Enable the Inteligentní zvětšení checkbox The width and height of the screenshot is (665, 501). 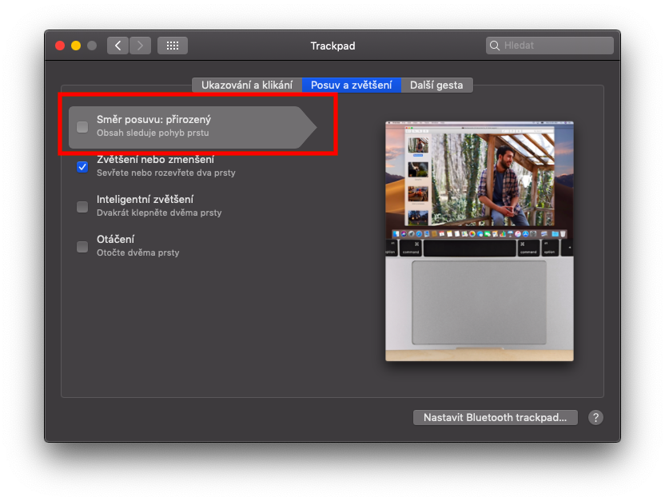82,207
